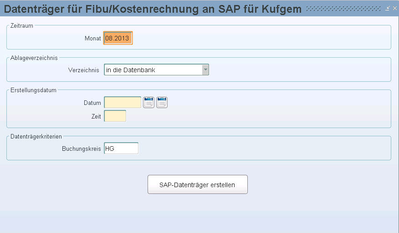Image resolution: width=399 pixels, height=233 pixels.
Task: Click the Ablageverzeichnis group heading
Action: 34,58
